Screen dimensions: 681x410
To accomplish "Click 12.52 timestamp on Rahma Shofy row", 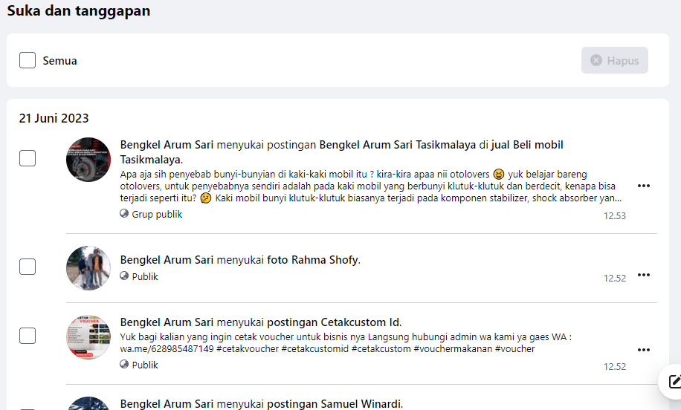I will pos(615,278).
